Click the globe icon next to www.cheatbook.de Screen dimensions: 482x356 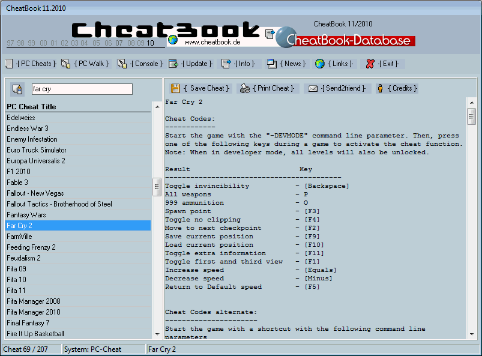tap(173, 40)
